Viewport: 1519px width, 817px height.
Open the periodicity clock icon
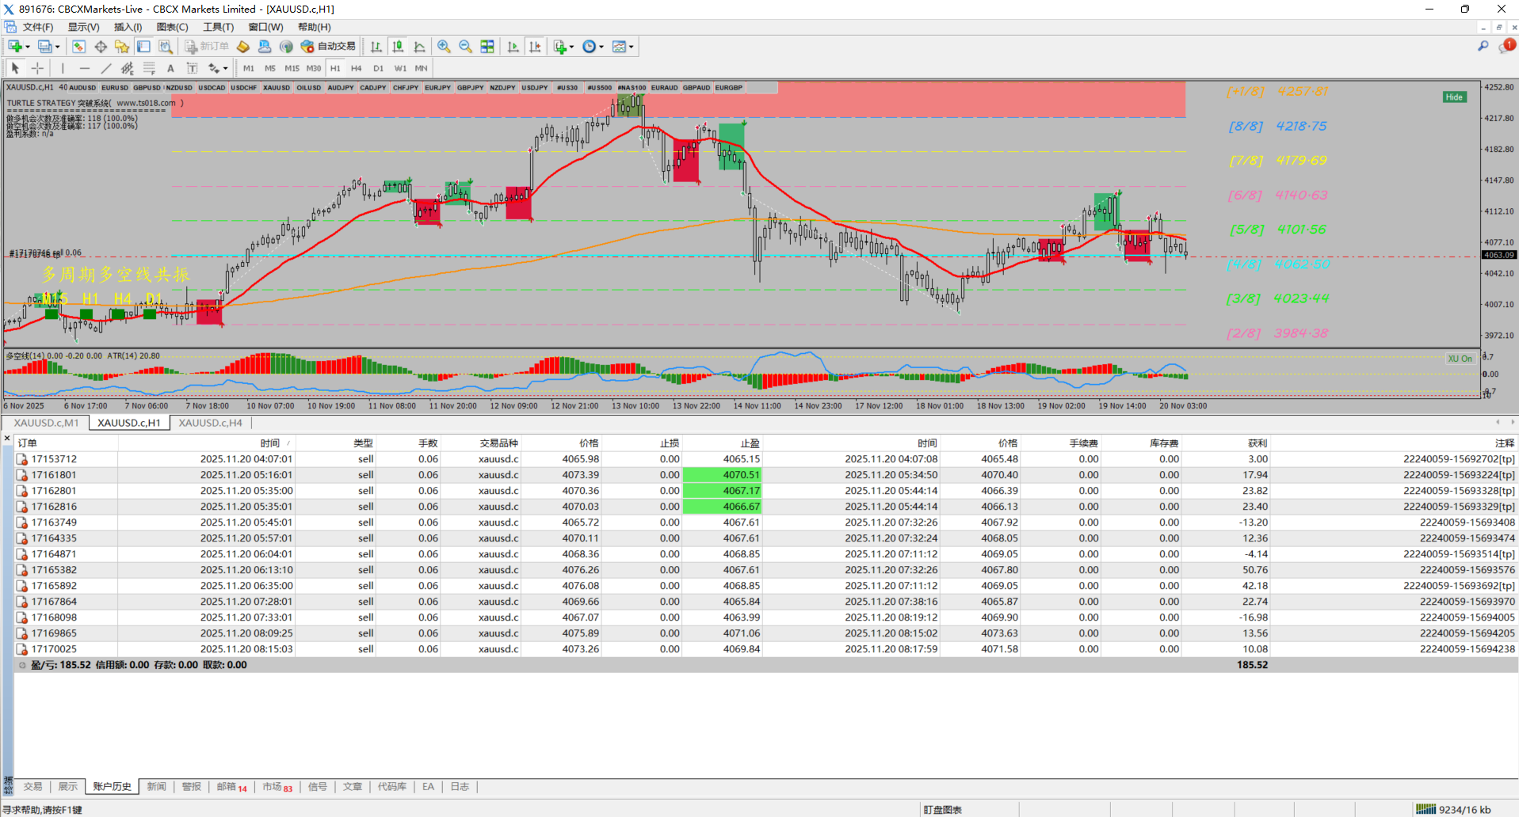tap(589, 47)
